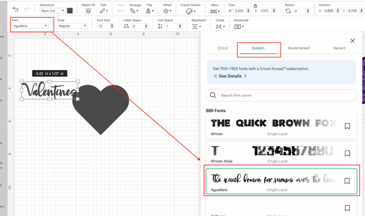This screenshot has height=216, width=365.
Task: Open the Bookmarked fonts tab
Action: [299, 48]
